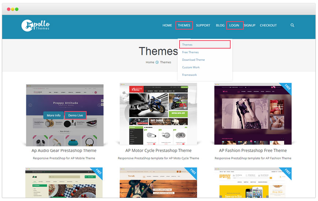Screen dimensions: 318x201
Task: Open Framework from the dropdown list
Action: click(189, 75)
